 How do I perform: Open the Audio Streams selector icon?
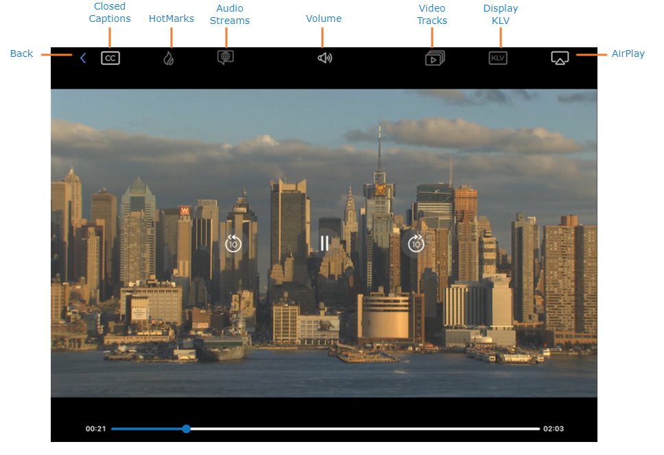pos(226,58)
